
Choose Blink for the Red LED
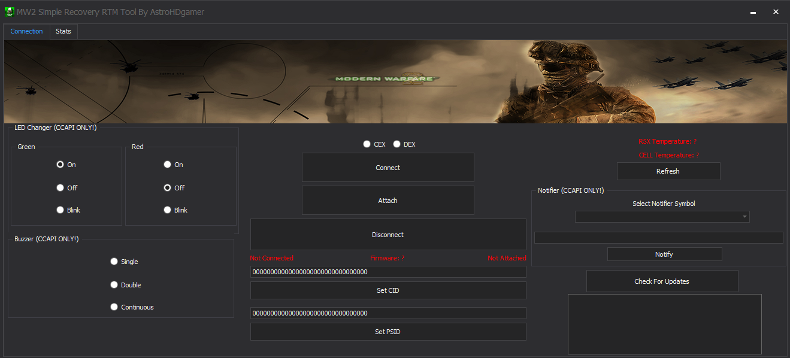click(175, 210)
